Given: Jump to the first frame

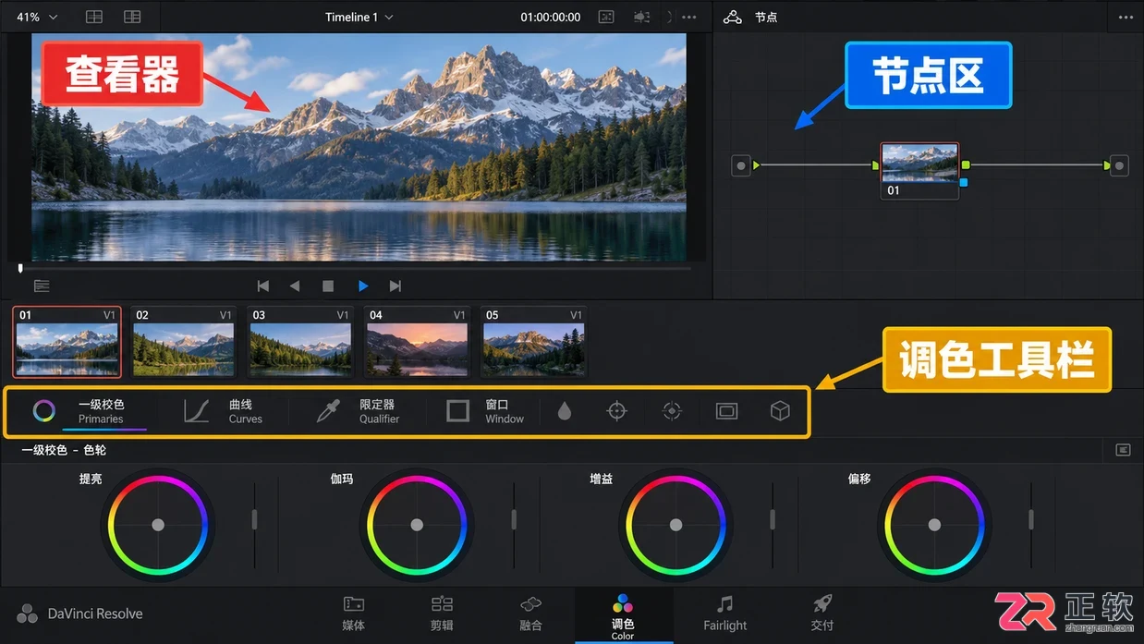Looking at the screenshot, I should (x=263, y=286).
